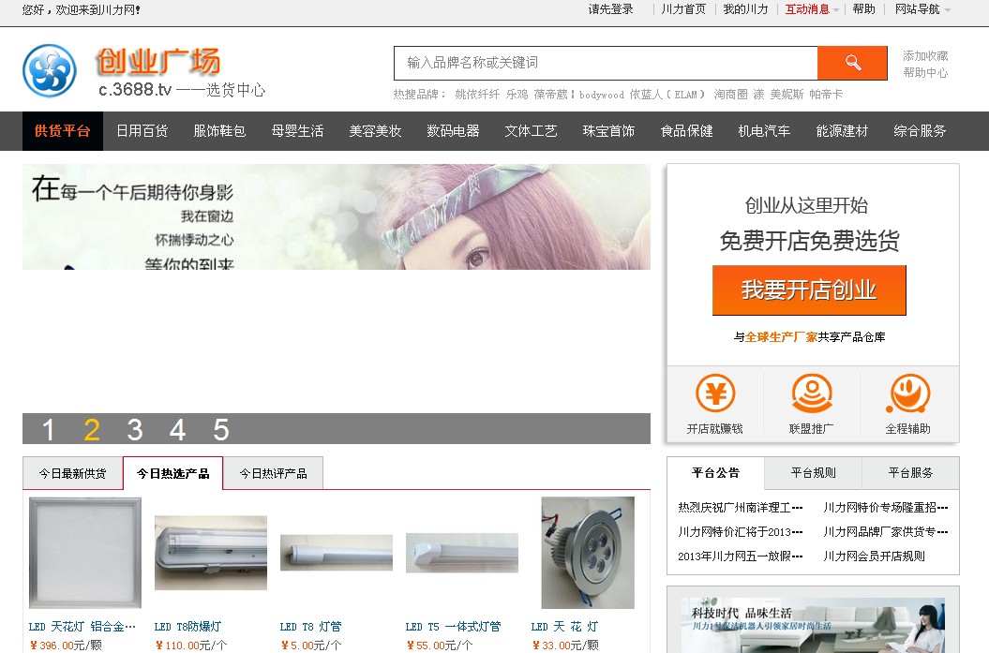Click the orange magnifier search icon

(x=850, y=63)
